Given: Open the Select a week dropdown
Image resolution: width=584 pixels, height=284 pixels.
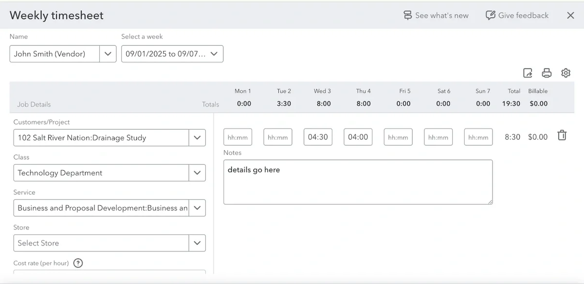Looking at the screenshot, I should (x=214, y=54).
